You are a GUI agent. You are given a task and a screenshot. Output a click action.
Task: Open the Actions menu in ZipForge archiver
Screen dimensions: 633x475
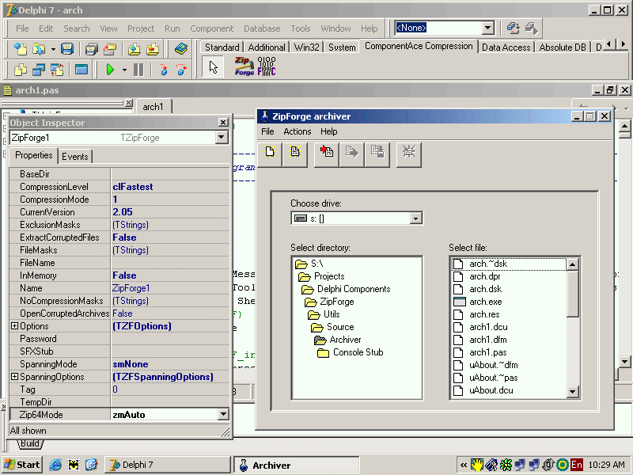pos(297,131)
